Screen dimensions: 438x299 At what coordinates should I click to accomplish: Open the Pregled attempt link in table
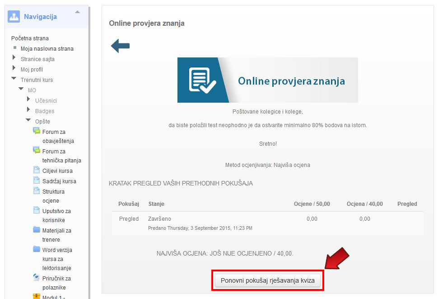click(129, 219)
